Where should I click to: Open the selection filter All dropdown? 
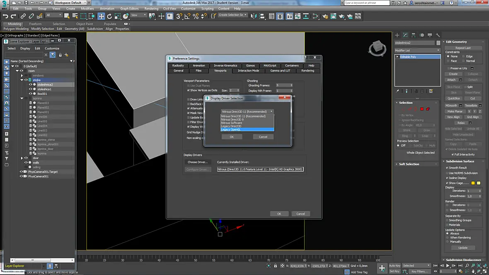pyautogui.click(x=53, y=15)
